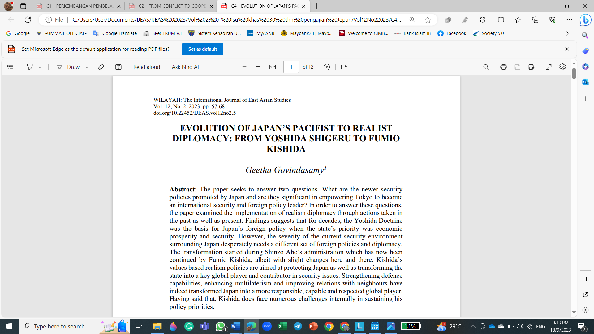
Task: Open the PDF table of contents
Action: pos(10,67)
